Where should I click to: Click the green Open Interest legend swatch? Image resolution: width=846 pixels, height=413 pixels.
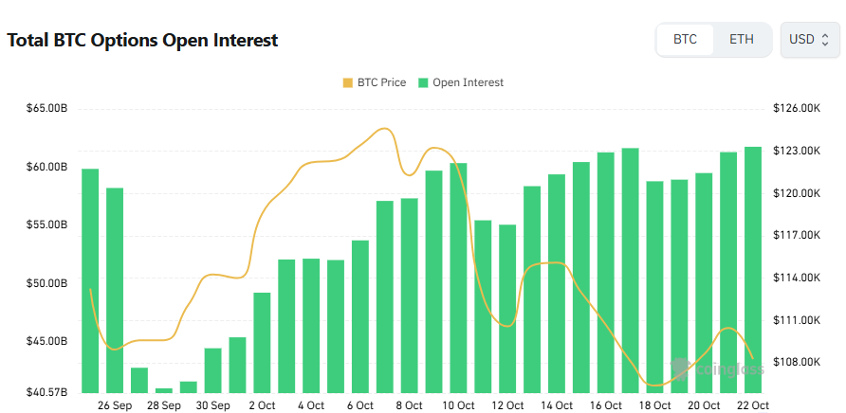[423, 82]
